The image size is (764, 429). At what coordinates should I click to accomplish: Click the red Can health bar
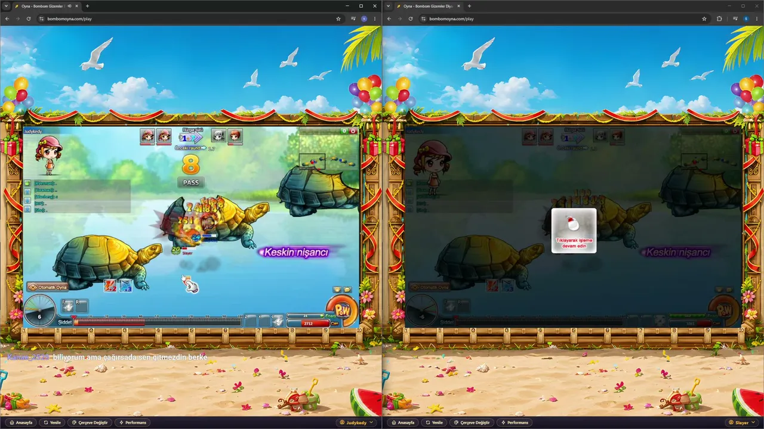click(x=308, y=324)
